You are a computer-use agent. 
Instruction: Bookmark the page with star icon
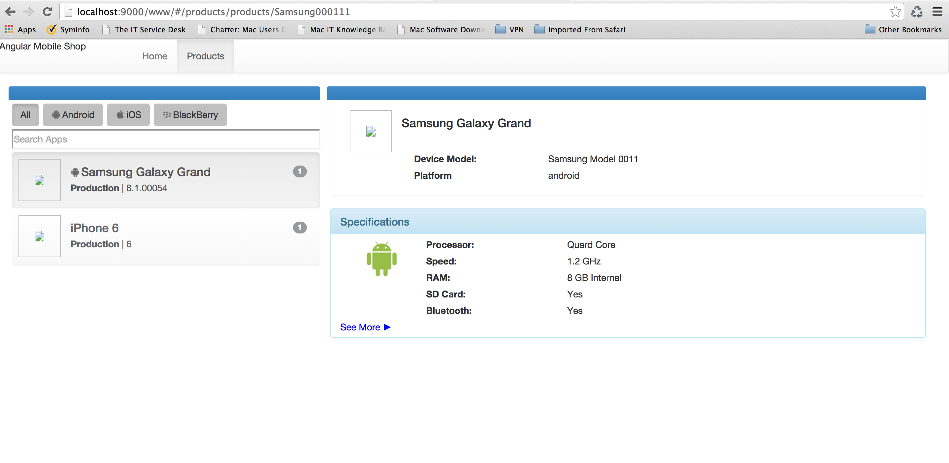[x=895, y=12]
